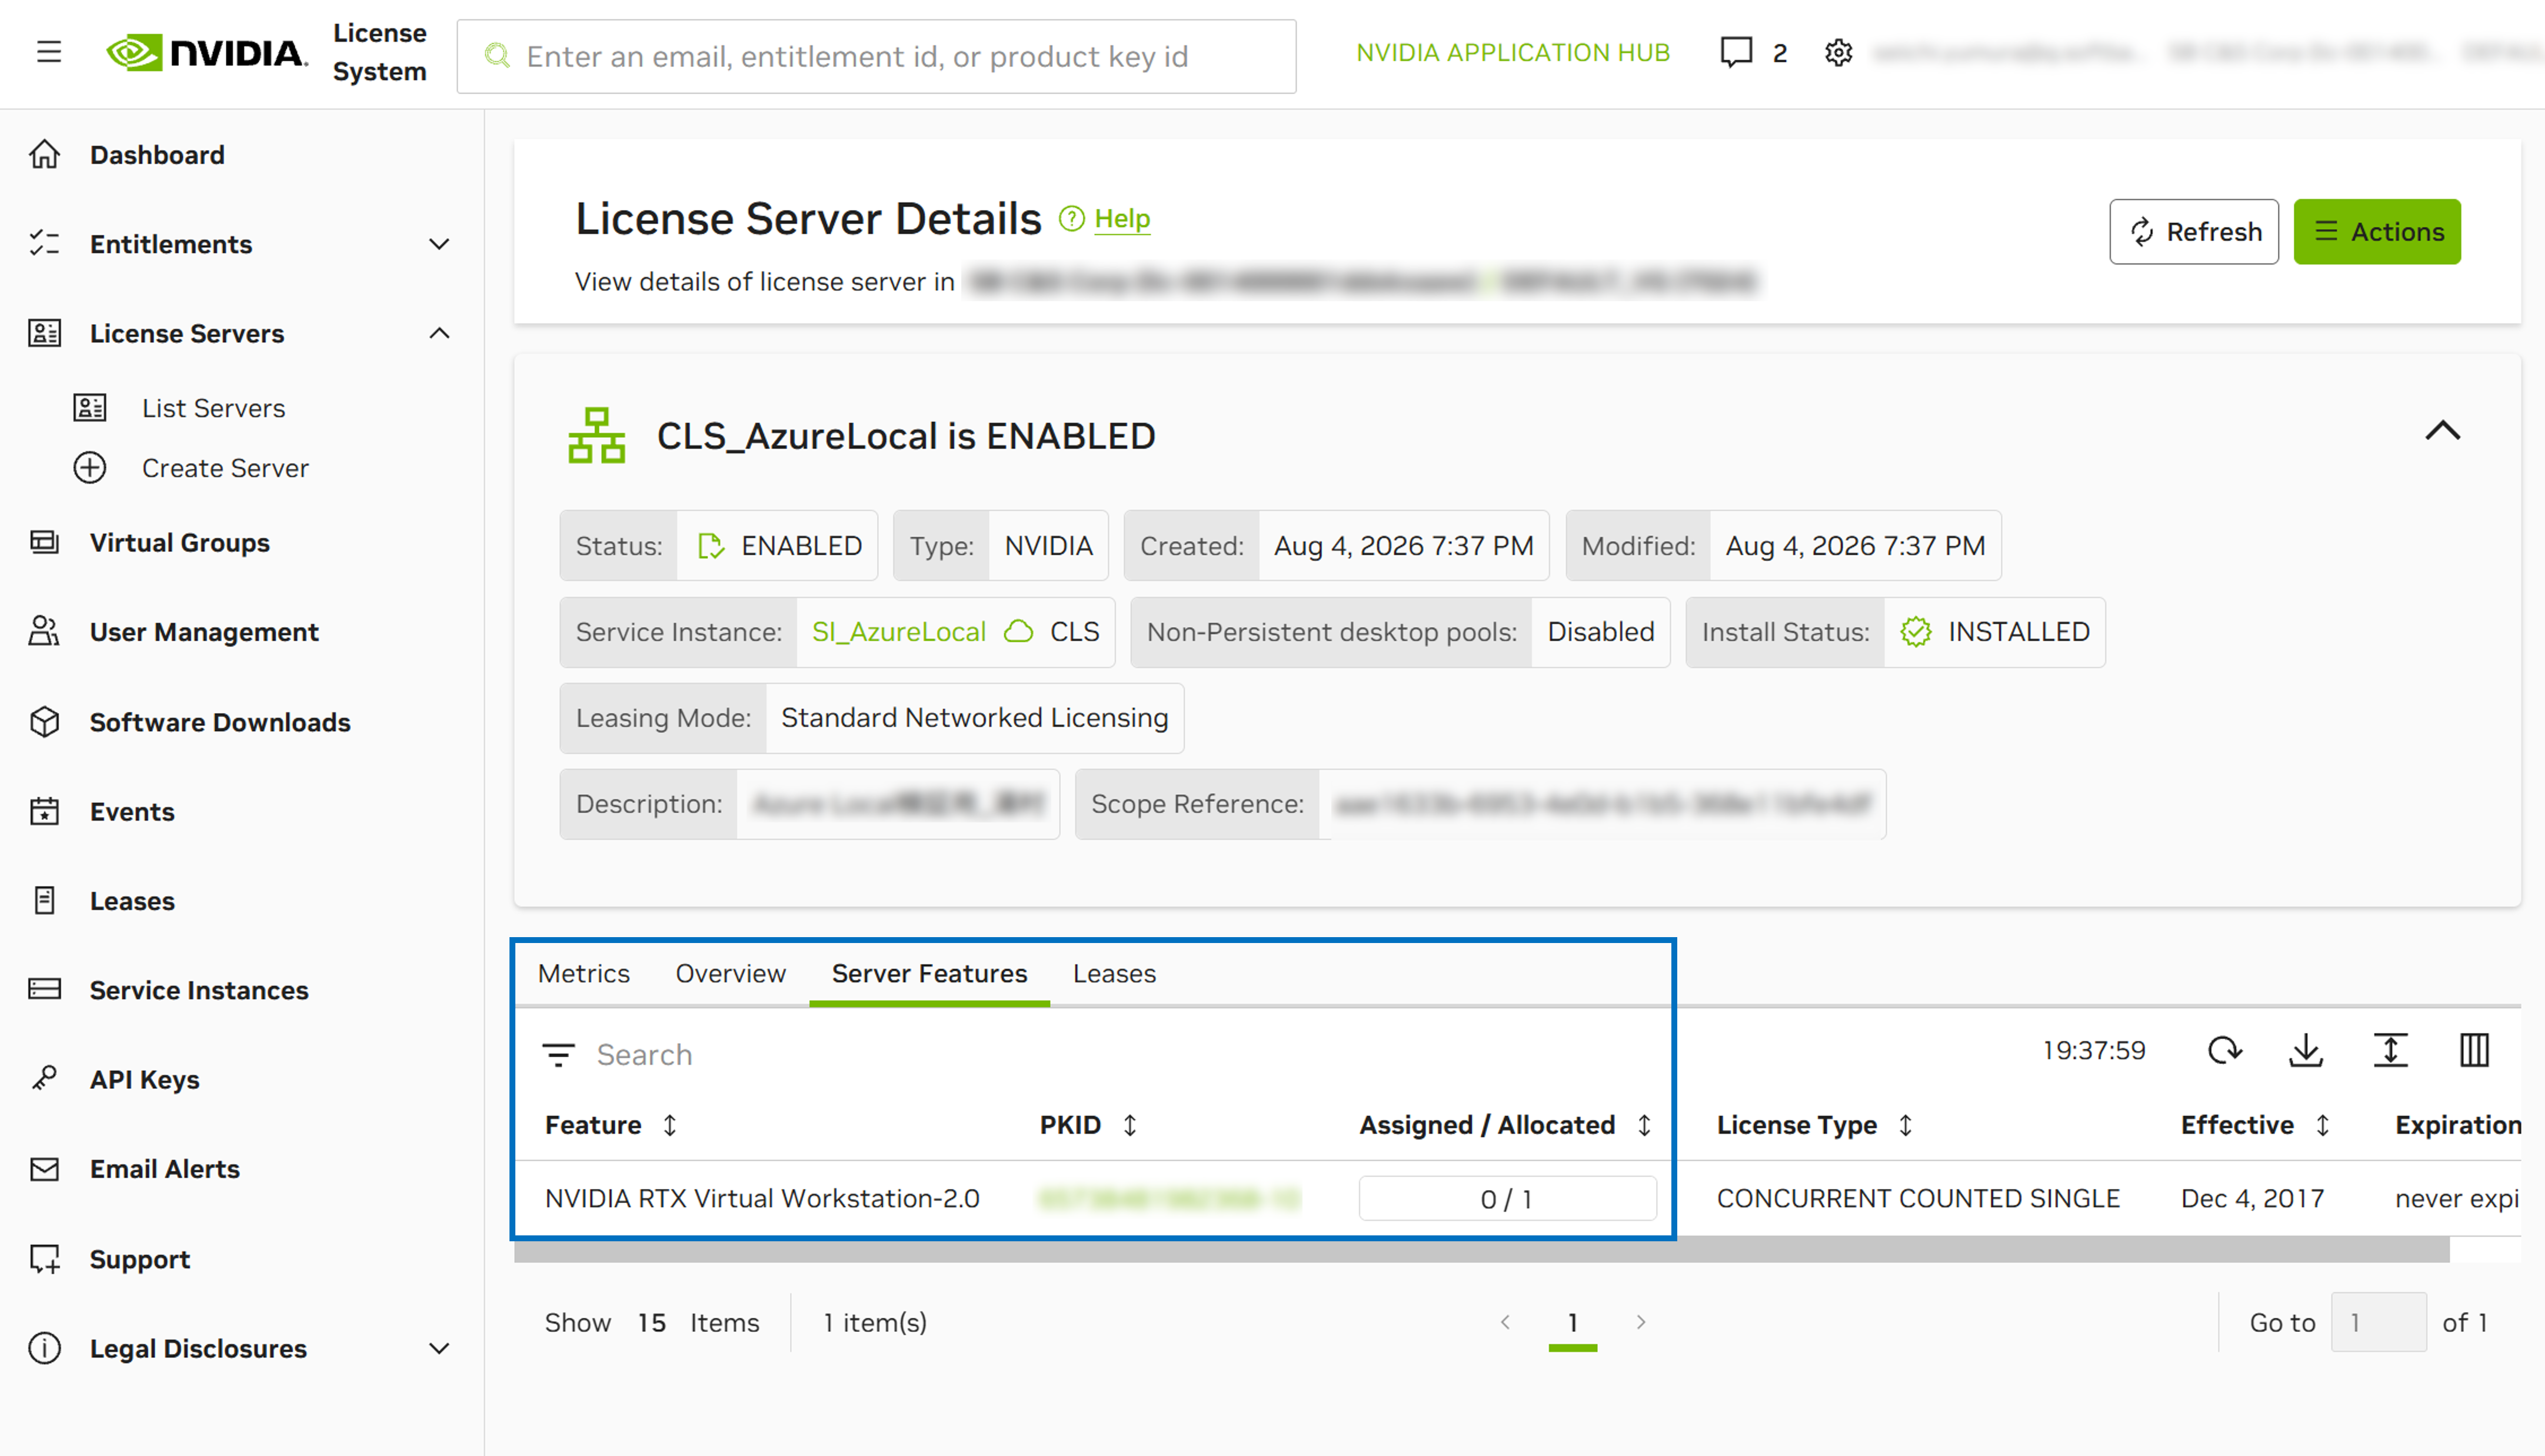Click the Events calendar icon
The height and width of the screenshot is (1456, 2545).
pos(44,811)
